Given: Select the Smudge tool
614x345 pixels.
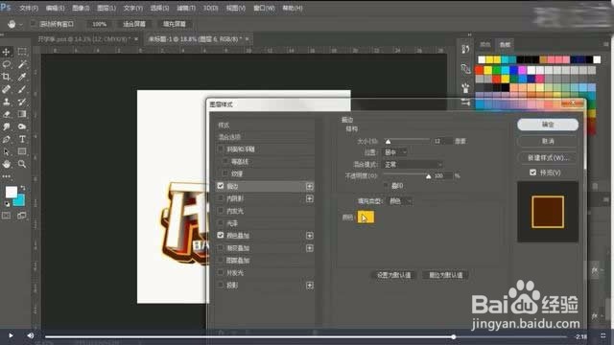Looking at the screenshot, I should tap(7, 126).
